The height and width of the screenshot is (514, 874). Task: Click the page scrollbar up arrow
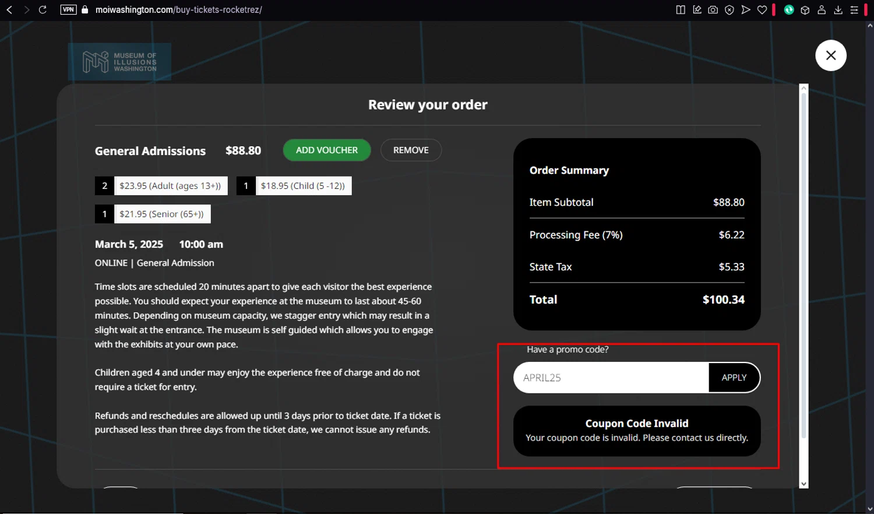tap(870, 26)
